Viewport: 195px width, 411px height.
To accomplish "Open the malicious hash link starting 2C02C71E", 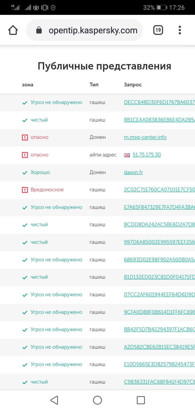I will point(159,190).
